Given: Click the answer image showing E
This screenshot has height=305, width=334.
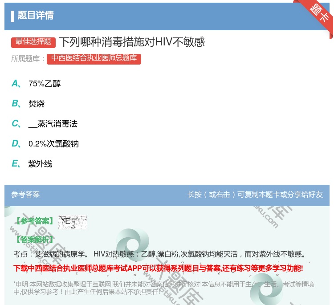Looking at the screenshot, I should [73, 222].
